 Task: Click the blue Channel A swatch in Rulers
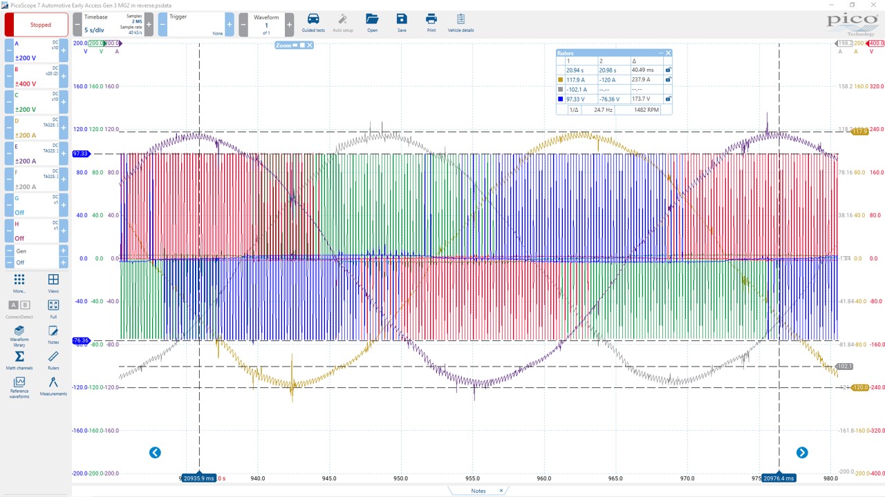tap(561, 99)
